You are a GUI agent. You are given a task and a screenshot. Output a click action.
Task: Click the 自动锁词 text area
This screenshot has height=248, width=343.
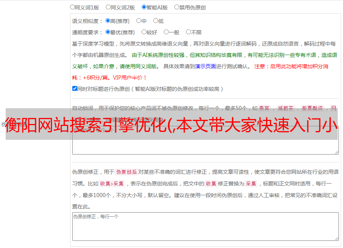[205, 147]
